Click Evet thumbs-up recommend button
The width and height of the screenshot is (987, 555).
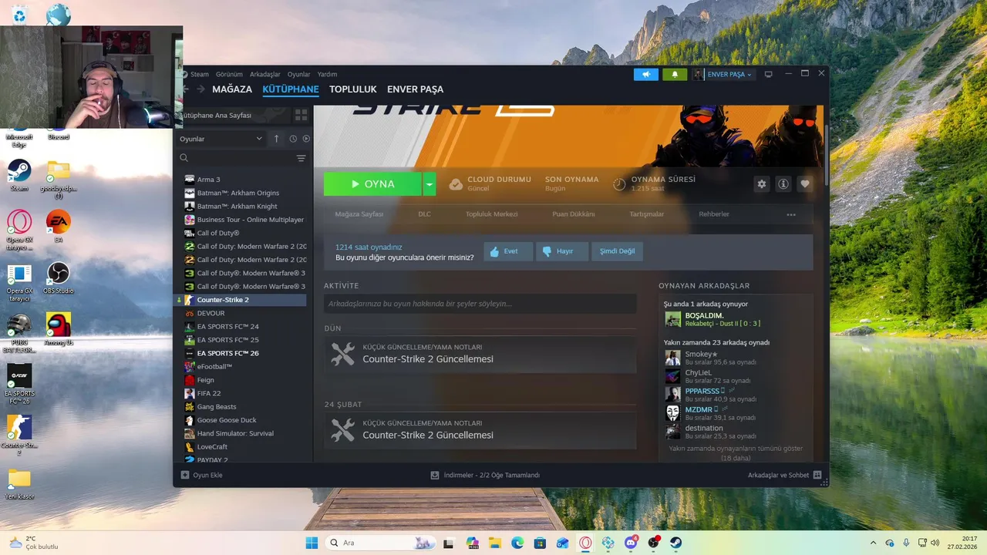[x=508, y=251]
